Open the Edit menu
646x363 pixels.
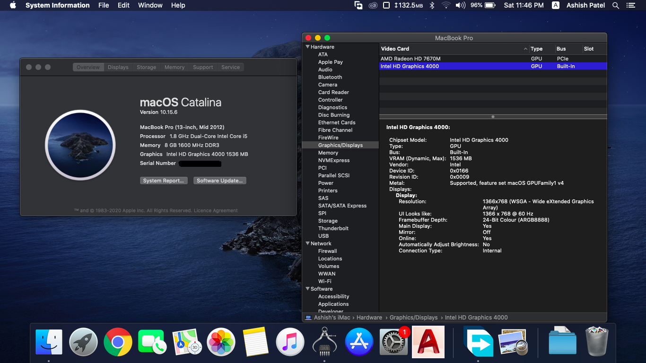(123, 5)
